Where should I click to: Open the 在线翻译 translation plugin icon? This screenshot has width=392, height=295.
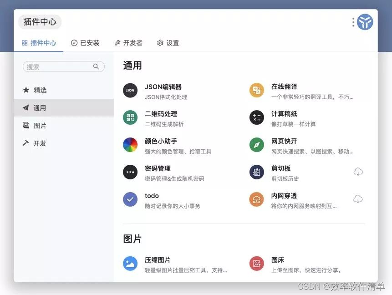(x=257, y=91)
